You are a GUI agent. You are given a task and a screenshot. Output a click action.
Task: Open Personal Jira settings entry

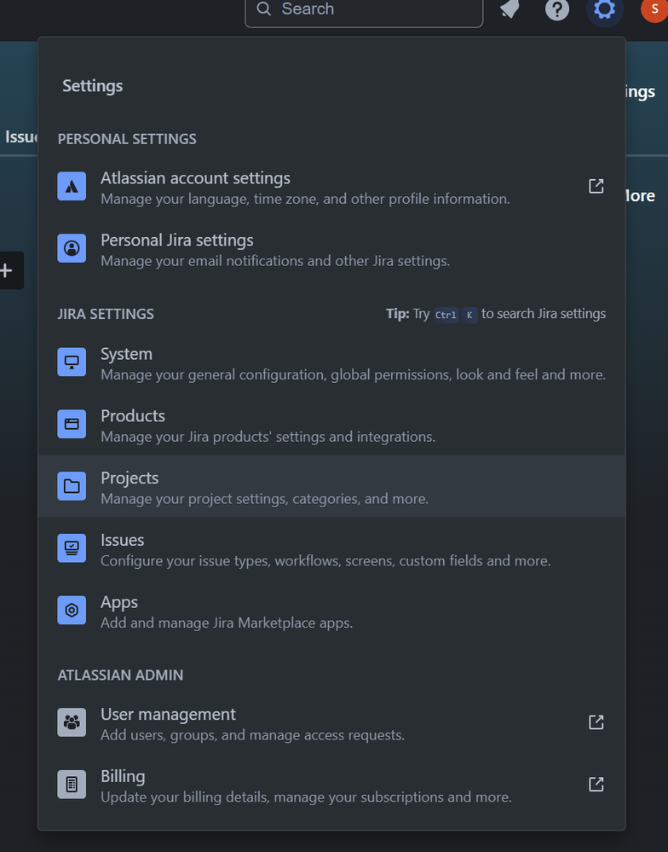[331, 248]
